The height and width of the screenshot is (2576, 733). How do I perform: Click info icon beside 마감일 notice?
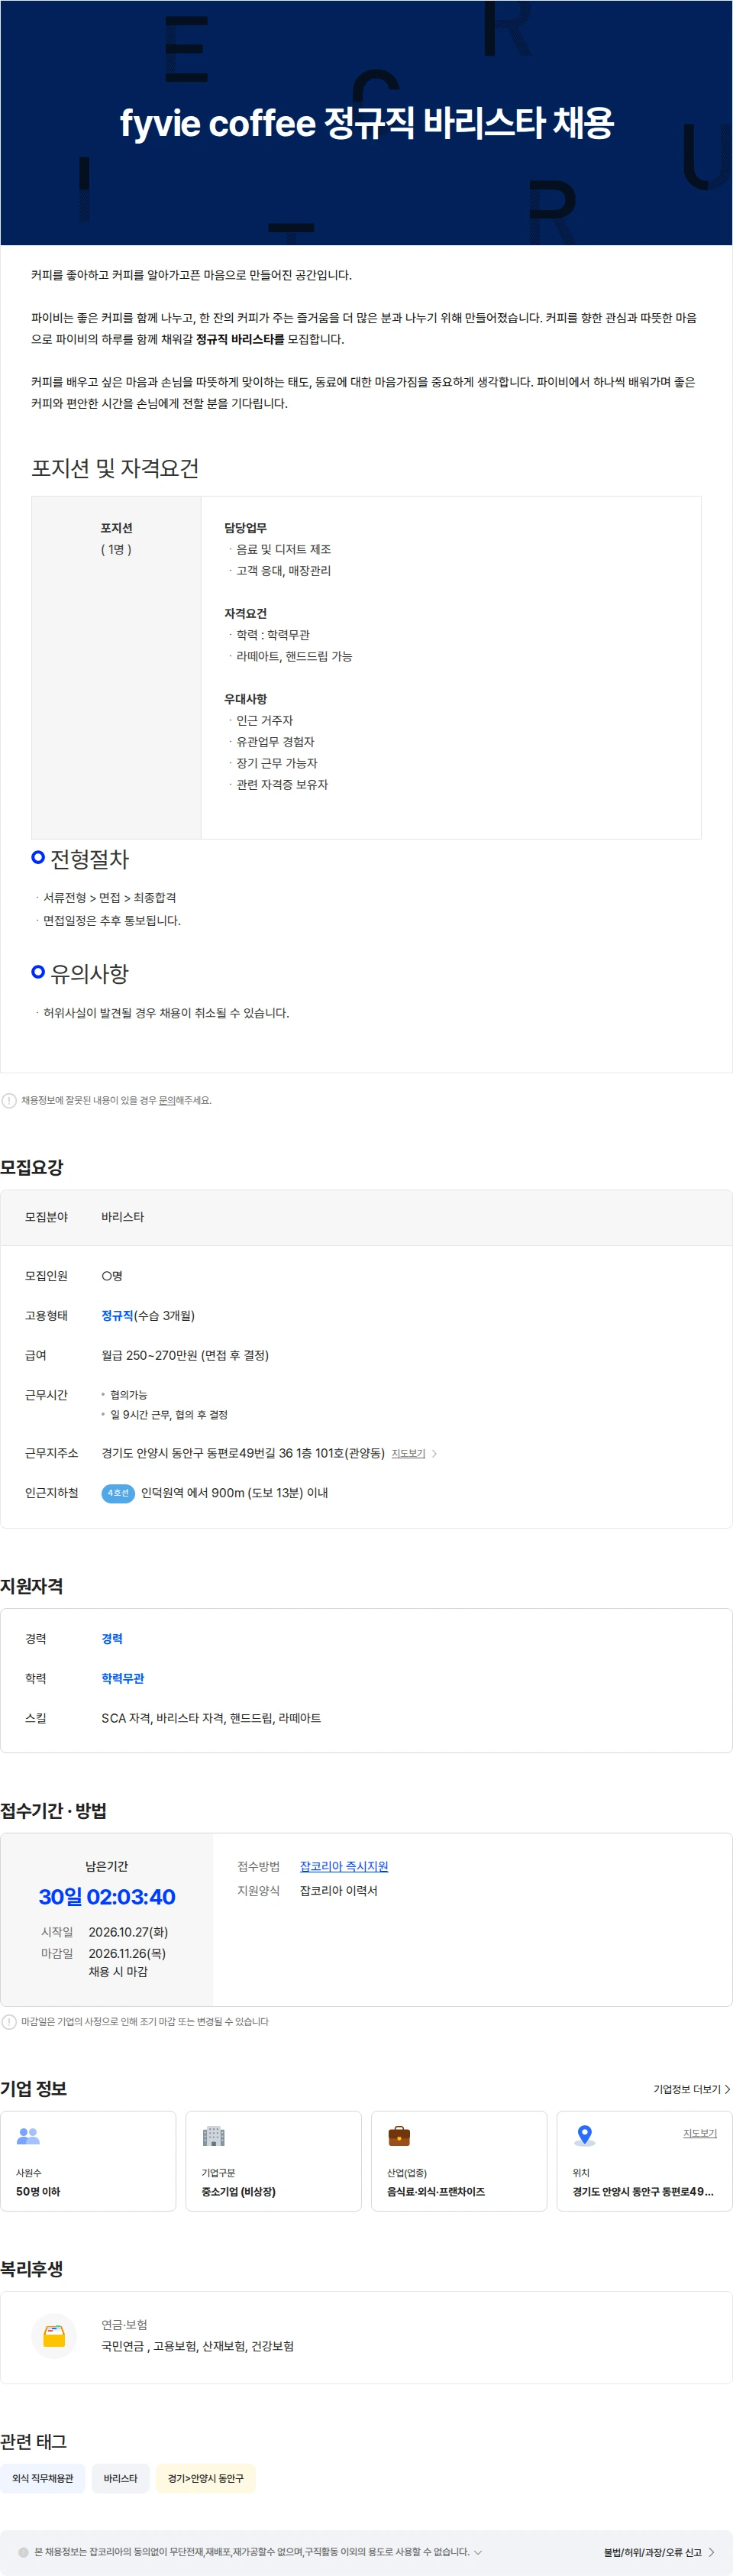tap(9, 2021)
